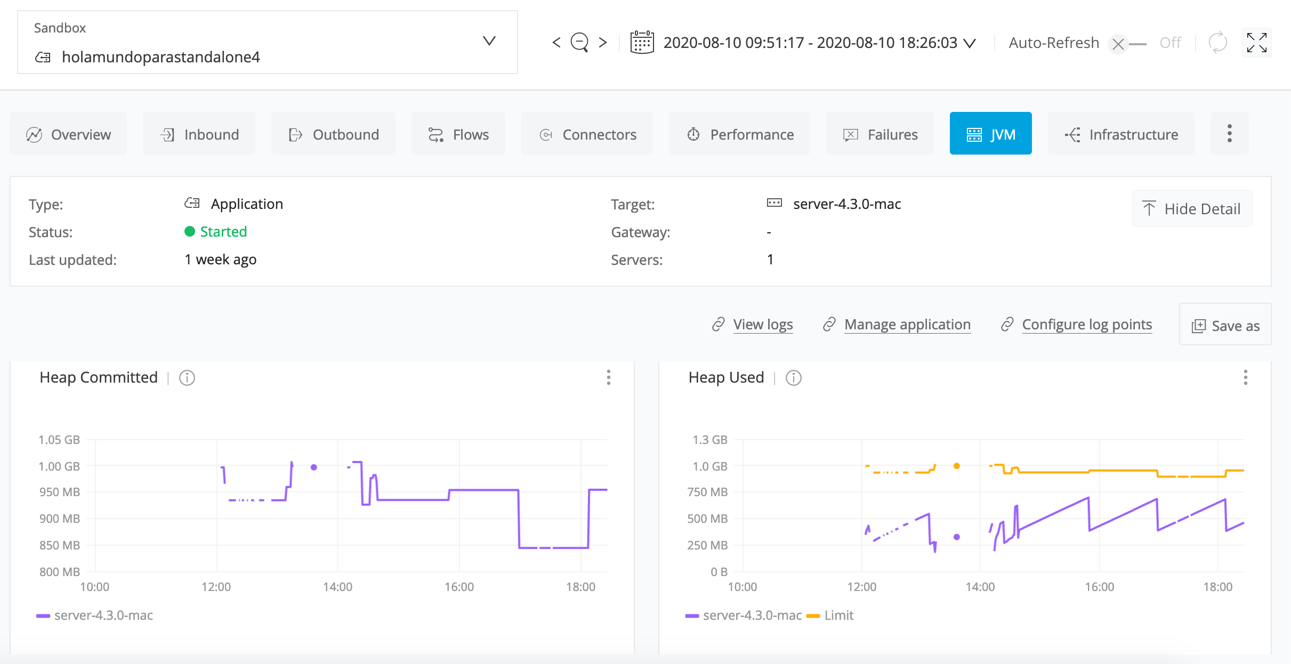1291x664 pixels.
Task: Switch to the Performance tab
Action: click(x=740, y=134)
